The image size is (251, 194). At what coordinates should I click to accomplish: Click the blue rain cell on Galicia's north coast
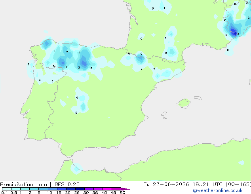point(47,44)
